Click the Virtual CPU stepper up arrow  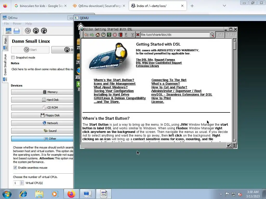point(22,182)
